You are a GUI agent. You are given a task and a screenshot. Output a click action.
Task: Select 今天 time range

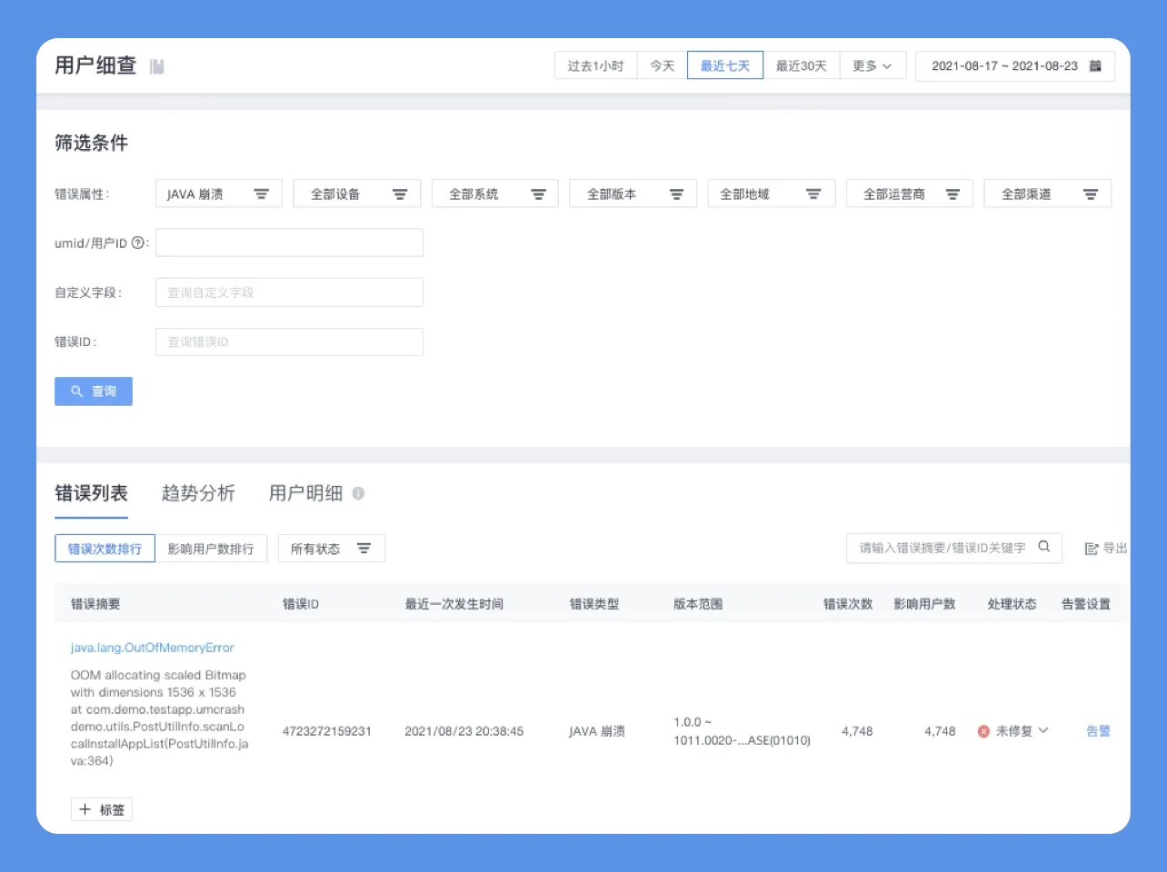[662, 66]
